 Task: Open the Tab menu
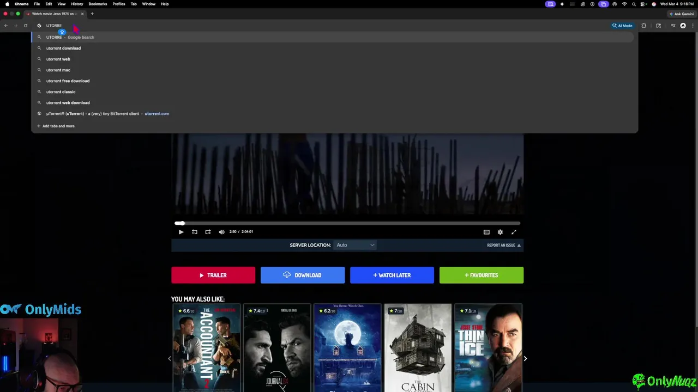134,4
